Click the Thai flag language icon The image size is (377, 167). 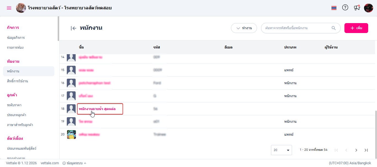(x=334, y=8)
